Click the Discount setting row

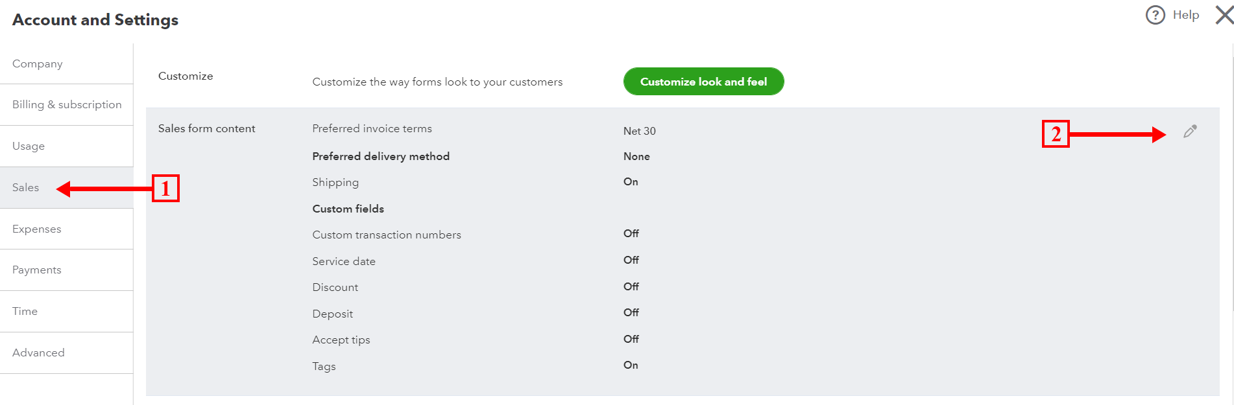[335, 287]
